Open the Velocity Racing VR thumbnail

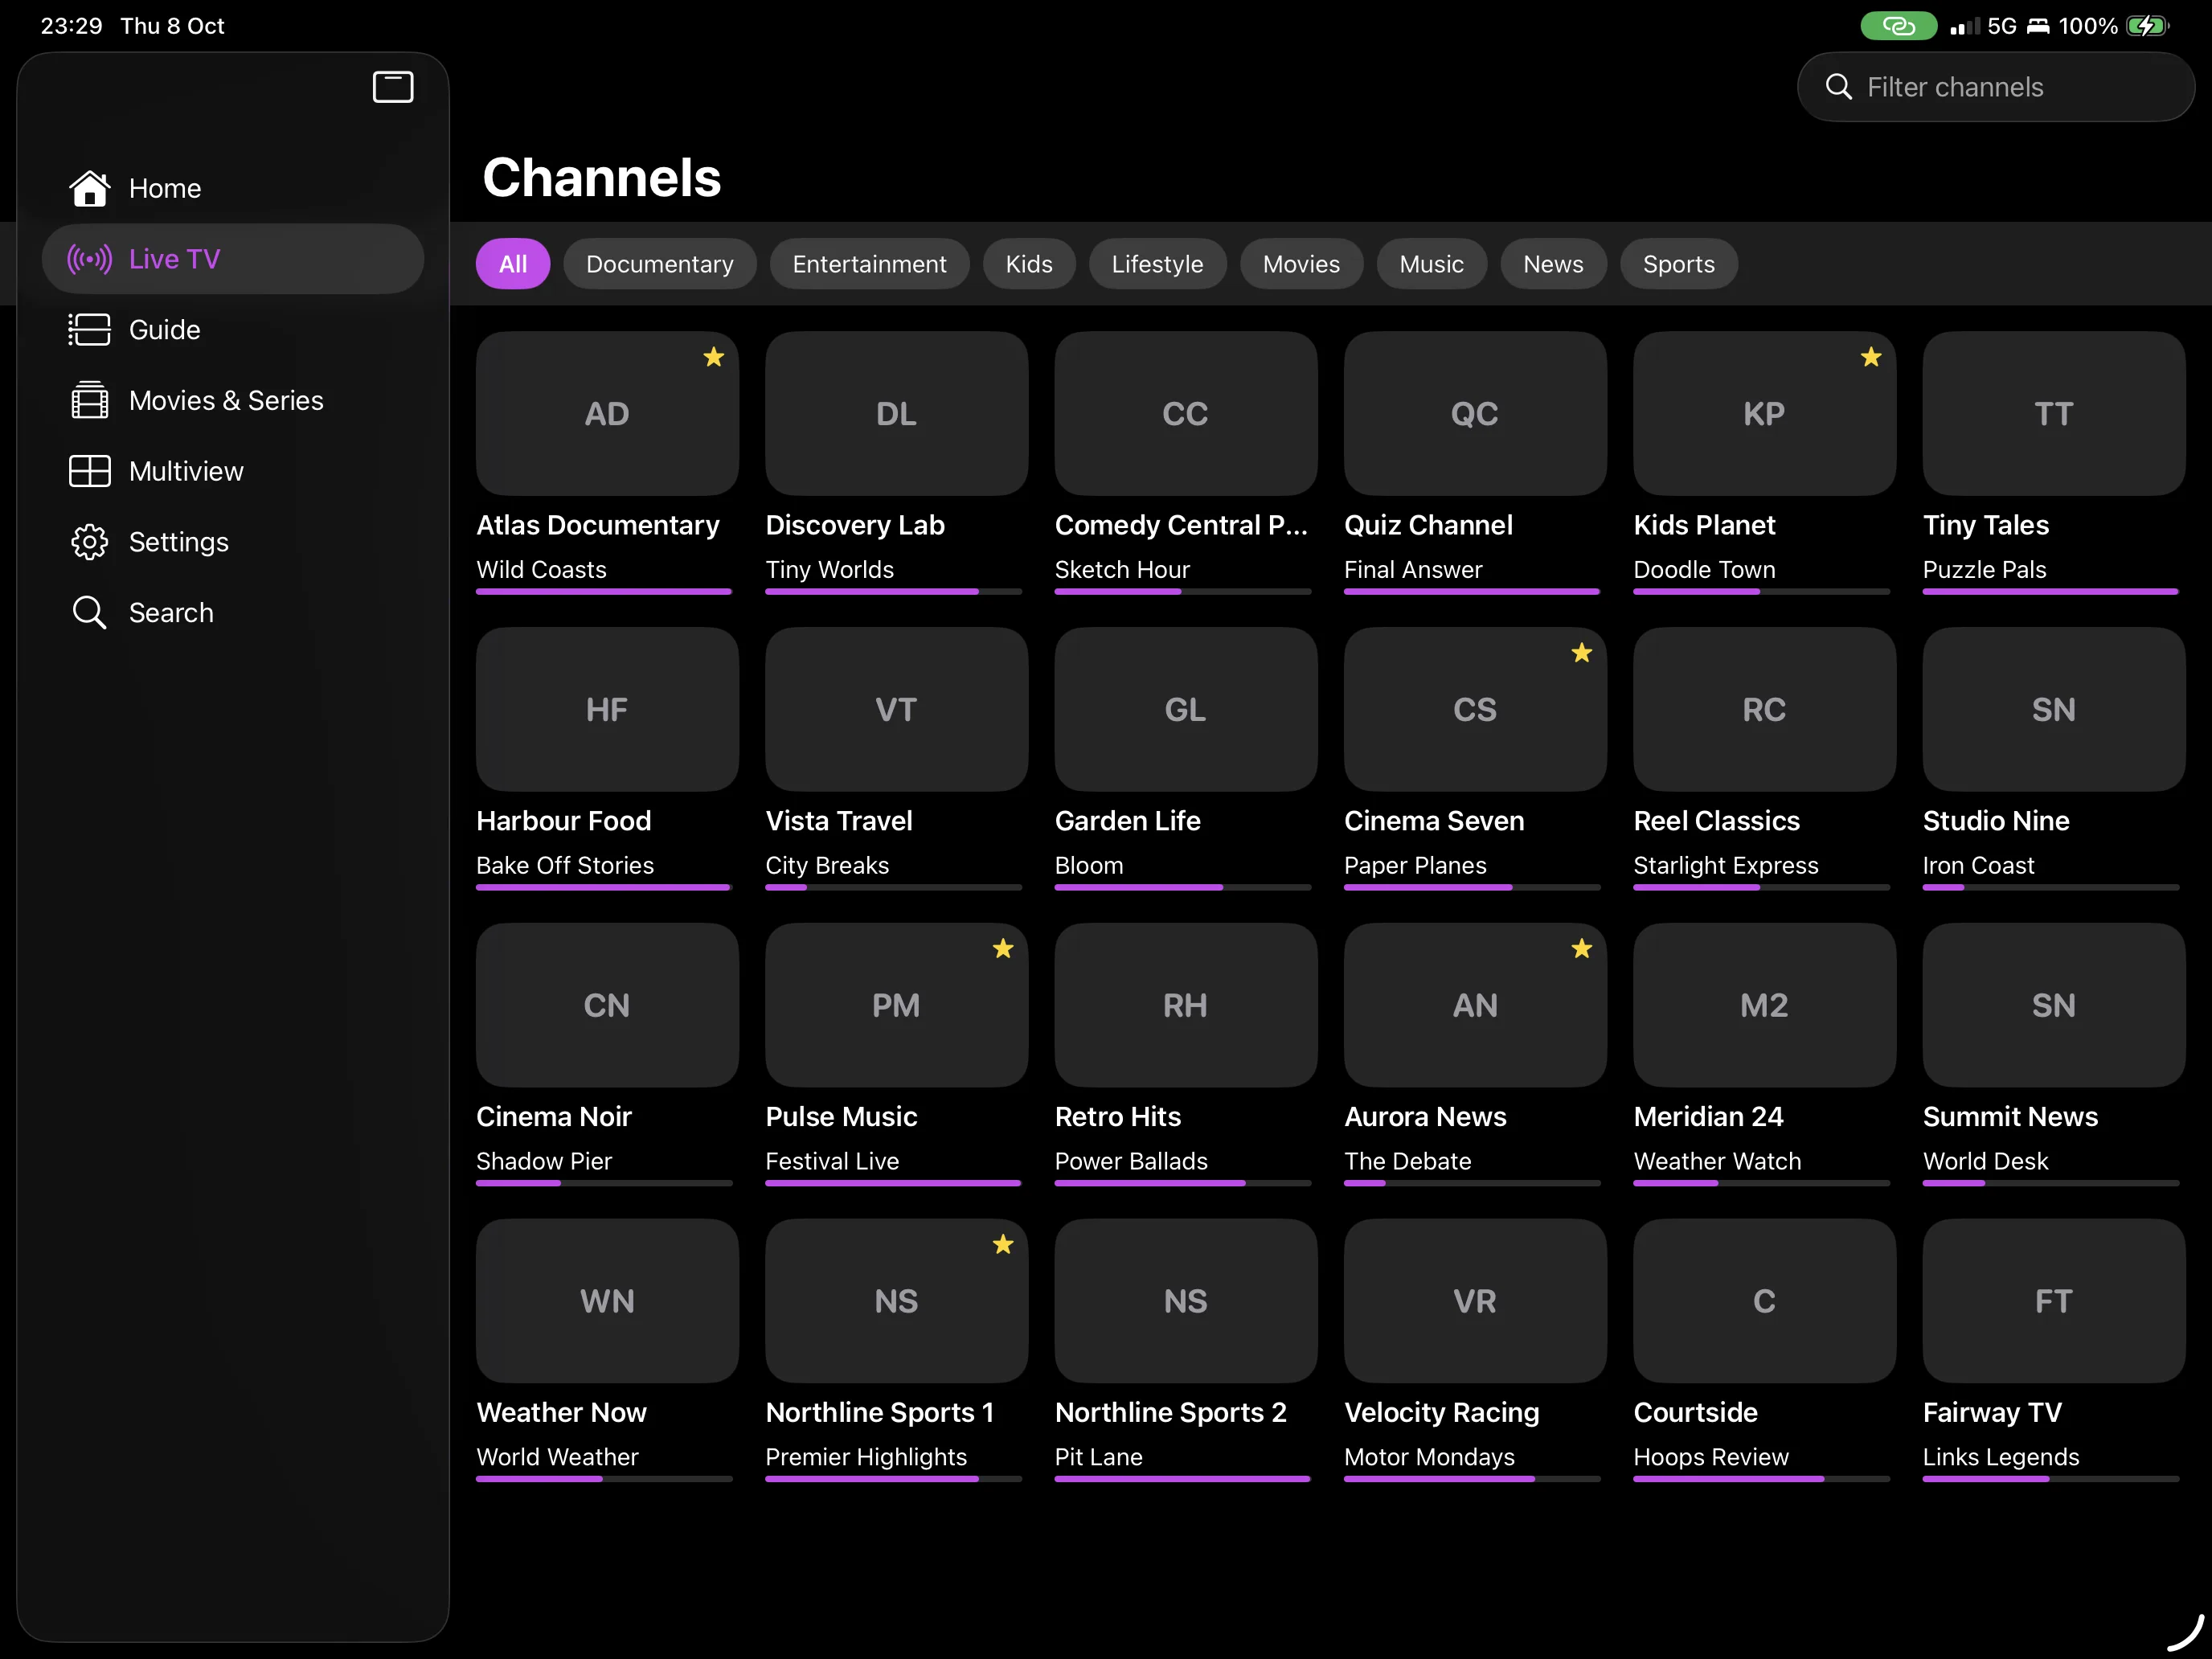pos(1475,1300)
